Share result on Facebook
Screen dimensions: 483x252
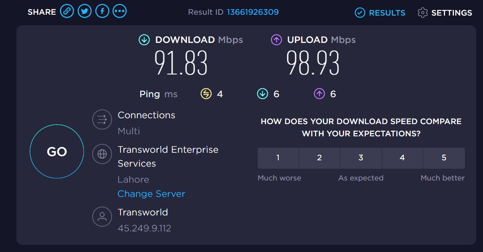[x=102, y=12]
